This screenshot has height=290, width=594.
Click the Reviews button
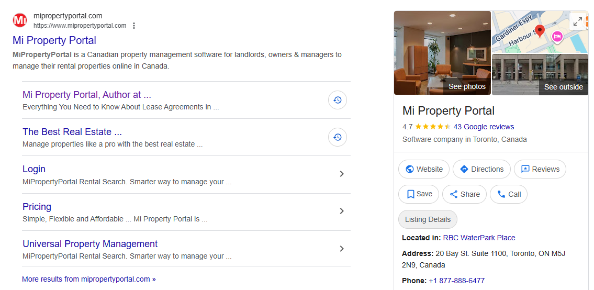pos(540,169)
